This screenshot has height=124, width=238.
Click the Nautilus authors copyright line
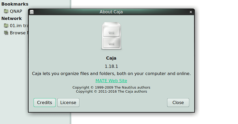(111, 87)
